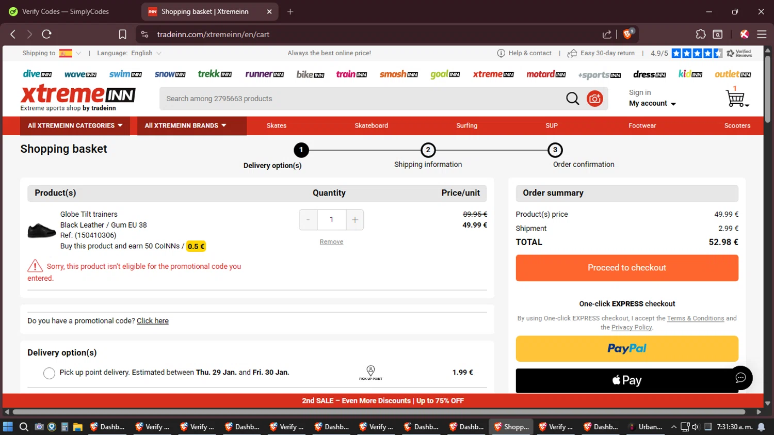Screen dimensions: 774x435
Task: Open Terms & Conditions link
Action: tap(696, 318)
